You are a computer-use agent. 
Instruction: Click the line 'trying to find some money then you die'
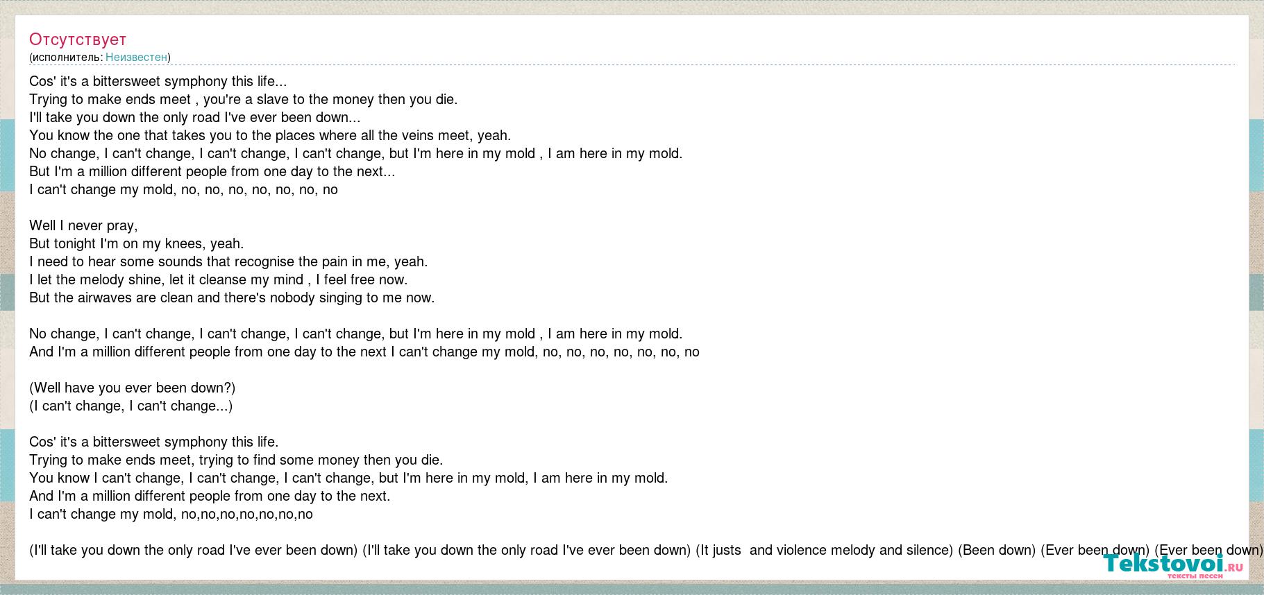pyautogui.click(x=236, y=460)
